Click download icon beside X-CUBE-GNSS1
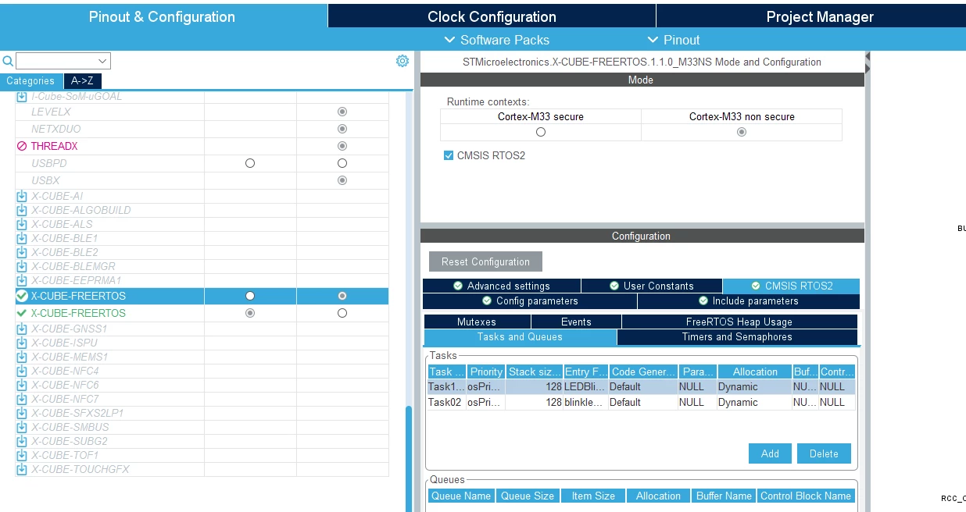This screenshot has height=512, width=966. pyautogui.click(x=22, y=329)
